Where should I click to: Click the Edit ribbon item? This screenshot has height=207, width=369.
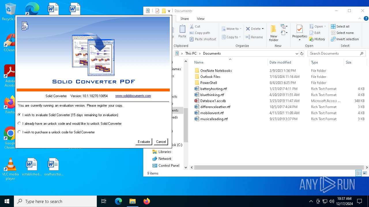click(315, 33)
